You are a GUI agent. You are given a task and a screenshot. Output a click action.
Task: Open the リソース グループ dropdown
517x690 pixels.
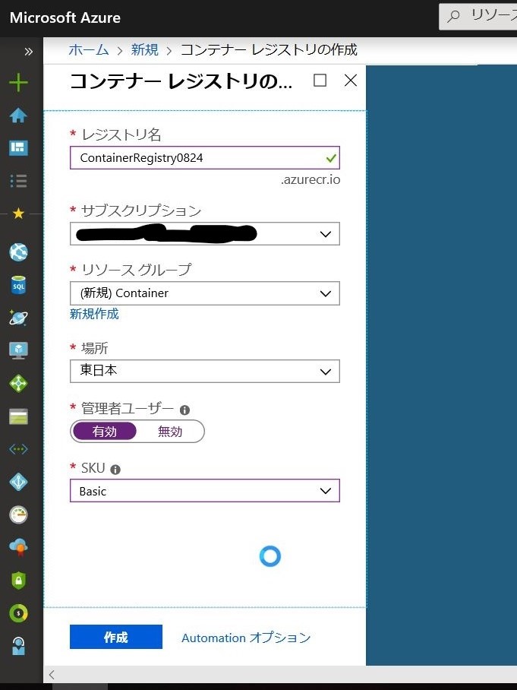click(205, 293)
